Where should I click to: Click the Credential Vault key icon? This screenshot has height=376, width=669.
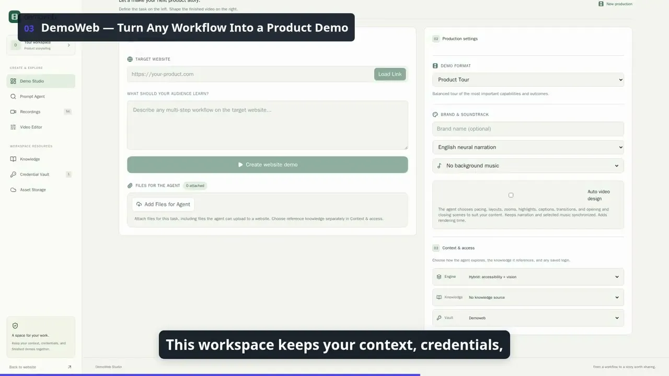14,174
